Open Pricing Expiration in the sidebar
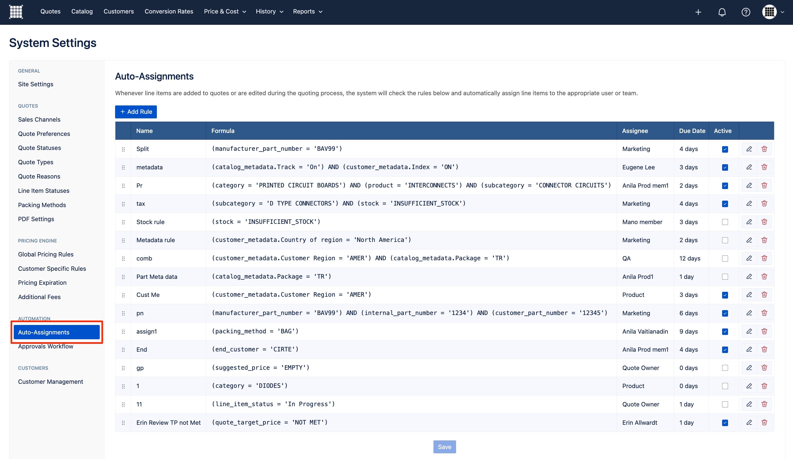 42,283
